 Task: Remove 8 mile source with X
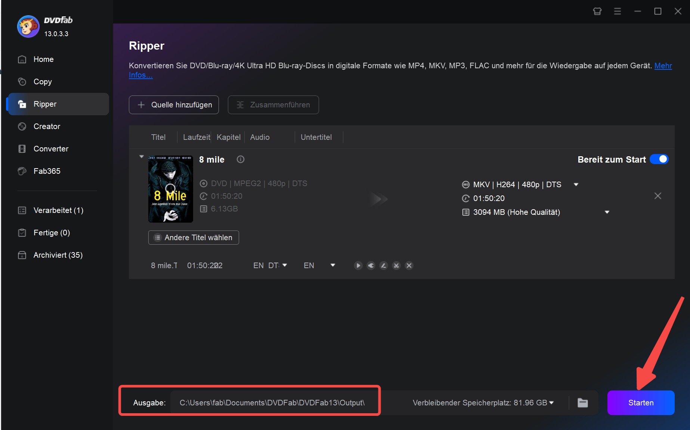click(658, 196)
